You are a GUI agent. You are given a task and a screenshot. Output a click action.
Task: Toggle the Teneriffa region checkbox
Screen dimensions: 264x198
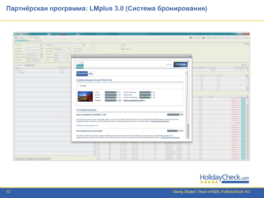[x=62, y=72]
